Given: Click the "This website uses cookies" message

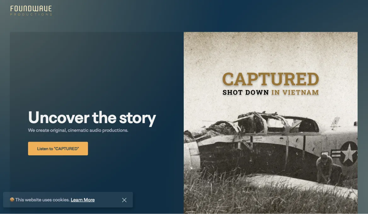Looking at the screenshot, I should tap(43, 200).
